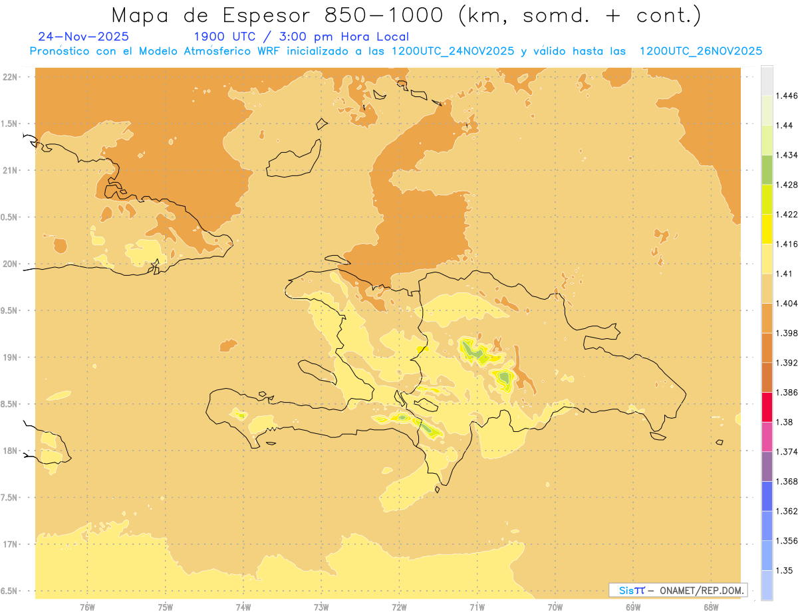Click the '1.398' colorbar value

(787, 333)
